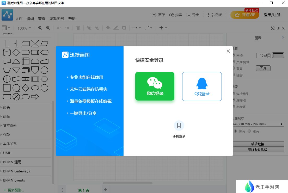The image size is (288, 193).
Task: Click the send to back icon
Action: coord(97,28)
